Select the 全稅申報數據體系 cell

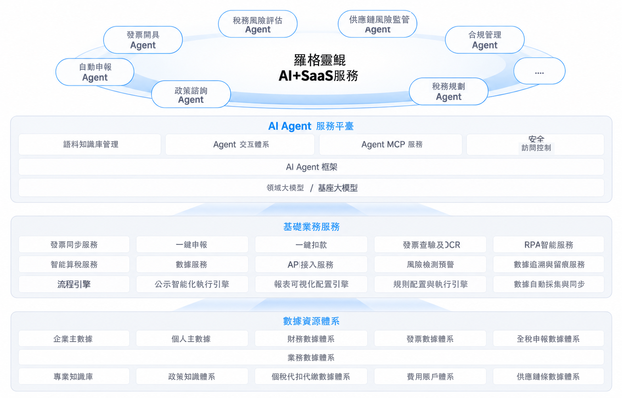click(549, 338)
